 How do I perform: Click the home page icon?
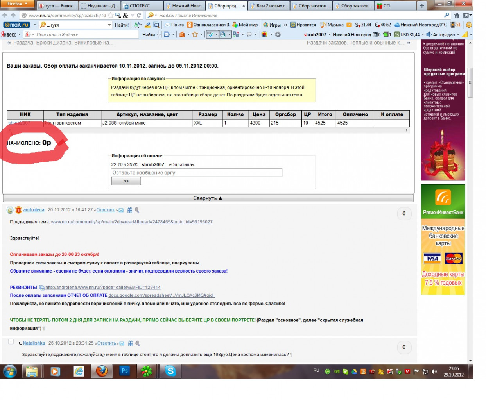click(457, 15)
